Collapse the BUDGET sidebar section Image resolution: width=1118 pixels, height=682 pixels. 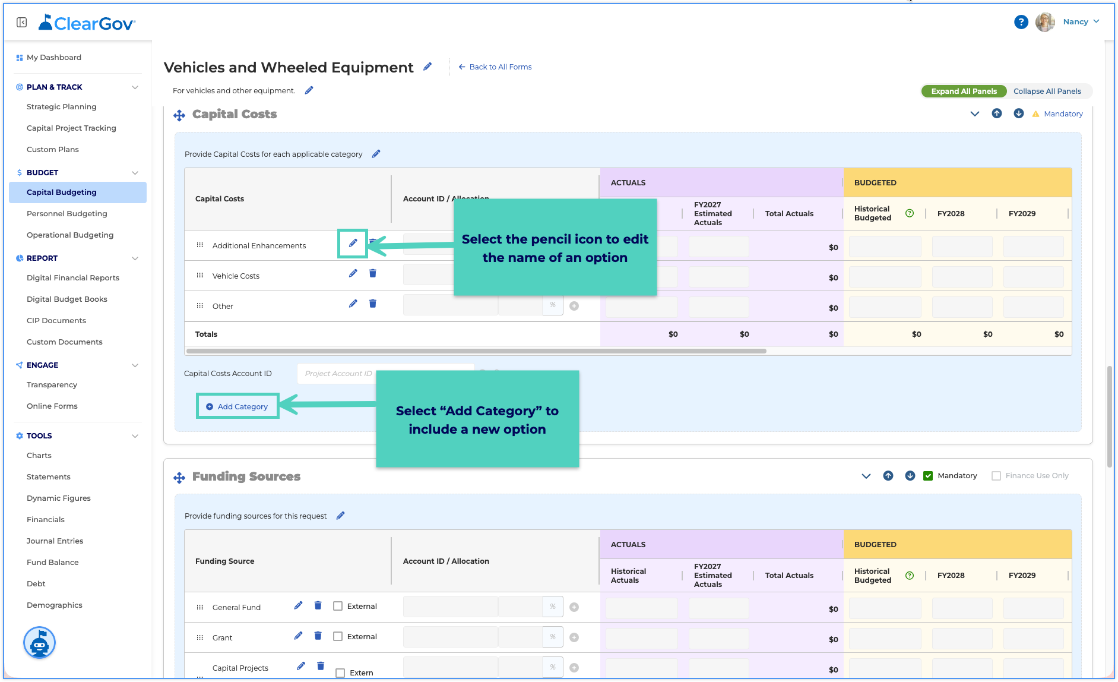click(135, 173)
